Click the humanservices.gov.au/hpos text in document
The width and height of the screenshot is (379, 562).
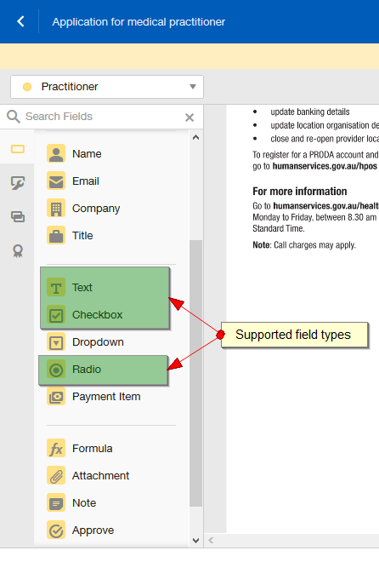[x=325, y=166]
